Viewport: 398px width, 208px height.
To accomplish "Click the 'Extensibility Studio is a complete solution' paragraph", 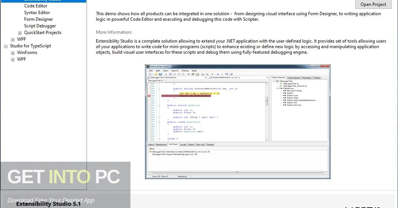I will [x=241, y=47].
